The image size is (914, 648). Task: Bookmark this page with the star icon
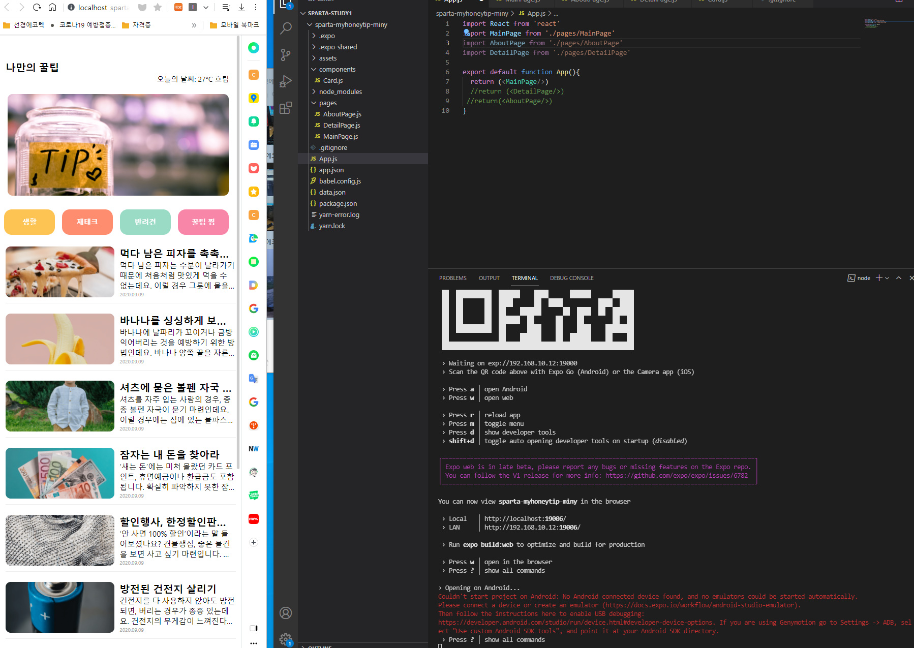(x=158, y=7)
